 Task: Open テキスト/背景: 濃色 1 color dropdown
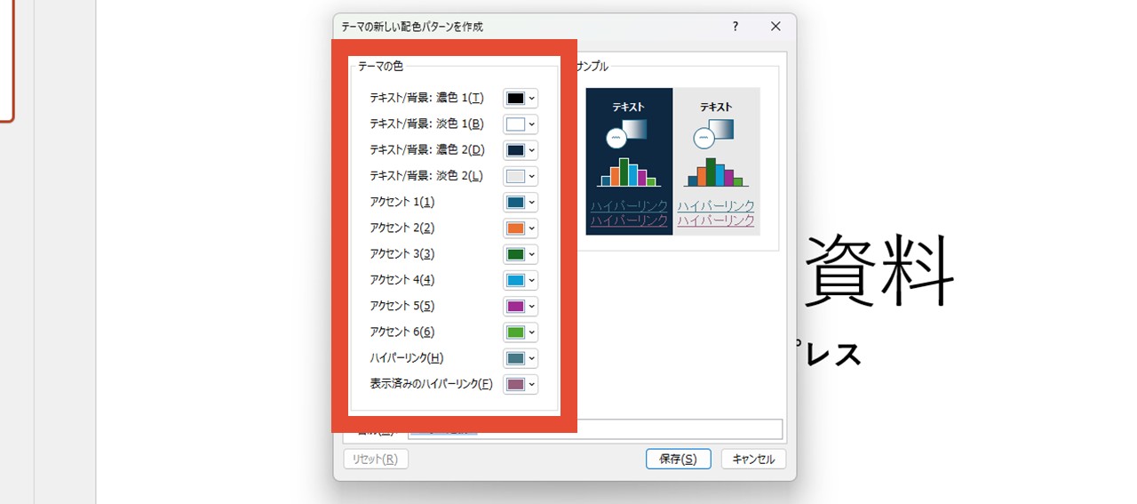[x=521, y=99]
